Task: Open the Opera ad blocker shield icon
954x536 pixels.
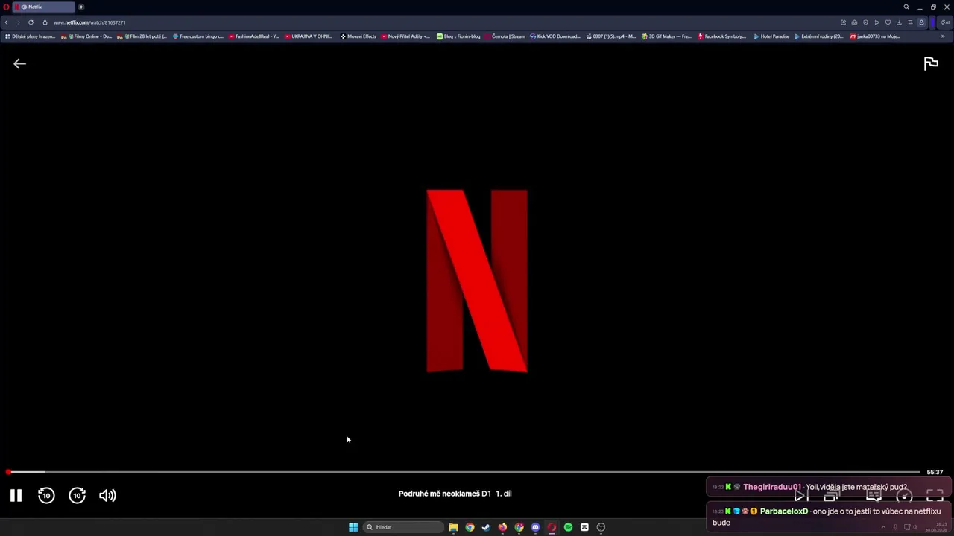Action: 865,22
